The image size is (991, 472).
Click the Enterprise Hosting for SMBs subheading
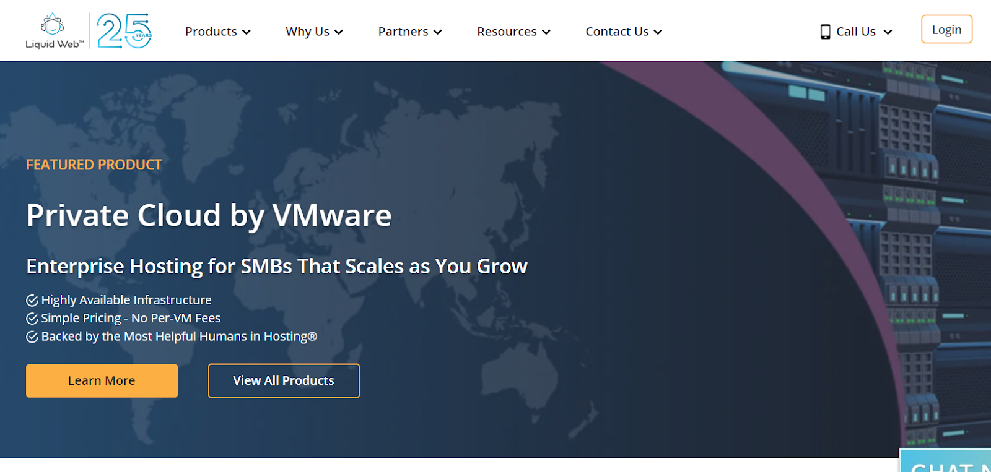(277, 267)
